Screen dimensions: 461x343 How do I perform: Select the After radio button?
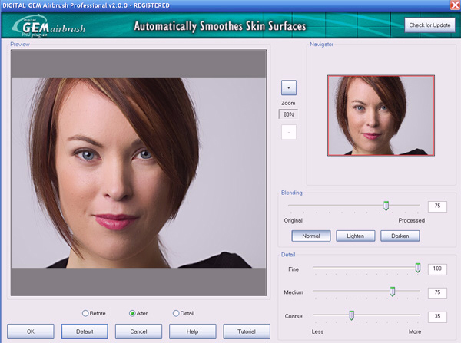(132, 313)
